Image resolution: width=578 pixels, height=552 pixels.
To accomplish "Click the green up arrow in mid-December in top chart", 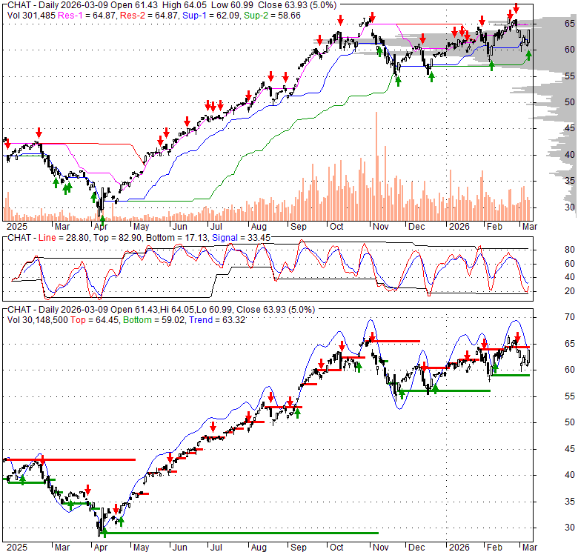I will [431, 76].
